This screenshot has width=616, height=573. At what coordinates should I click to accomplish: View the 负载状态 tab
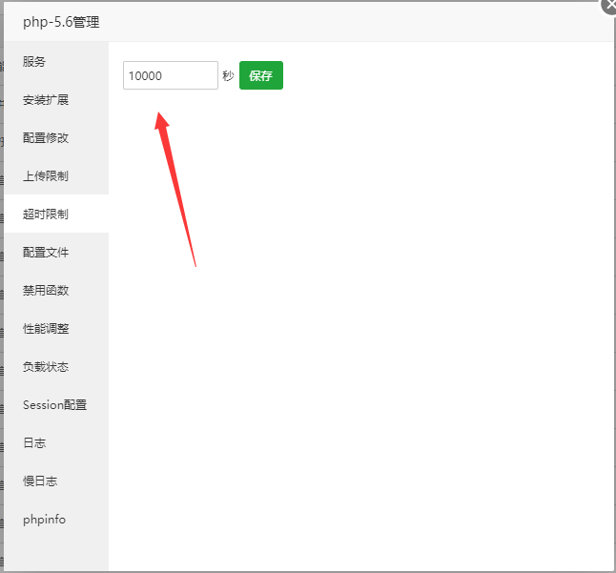(x=56, y=366)
